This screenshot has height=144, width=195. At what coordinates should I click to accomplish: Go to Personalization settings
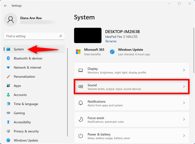[34, 76]
